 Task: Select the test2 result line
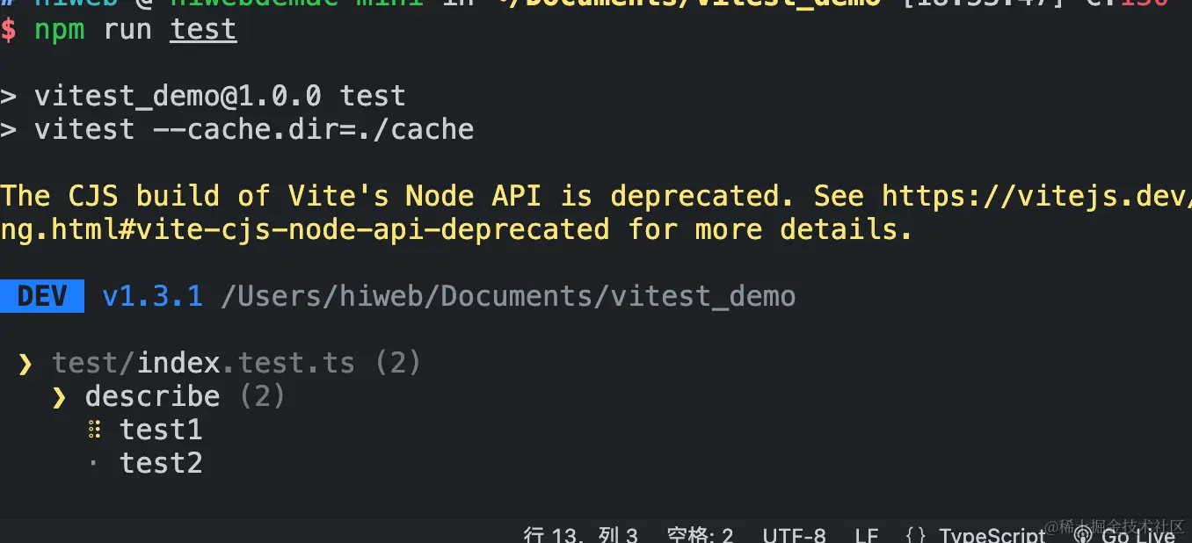161,463
